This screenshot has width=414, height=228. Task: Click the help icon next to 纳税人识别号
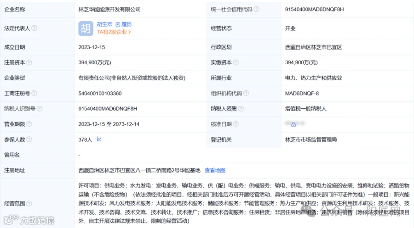[40, 108]
